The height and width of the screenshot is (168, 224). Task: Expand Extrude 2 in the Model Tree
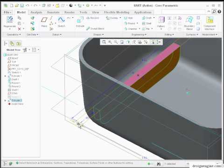[x=5, y=100]
